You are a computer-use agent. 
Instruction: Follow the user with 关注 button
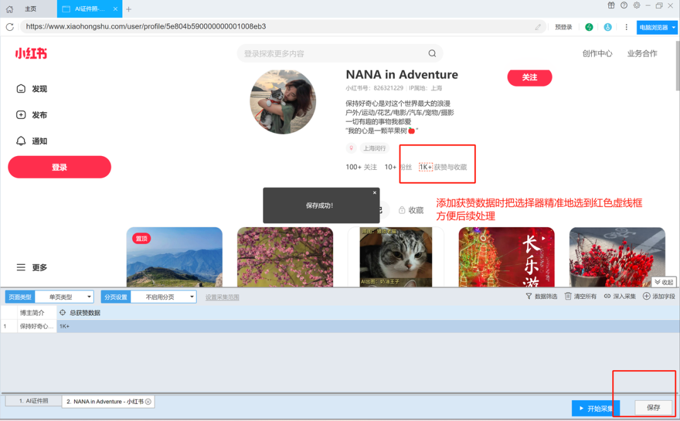530,77
